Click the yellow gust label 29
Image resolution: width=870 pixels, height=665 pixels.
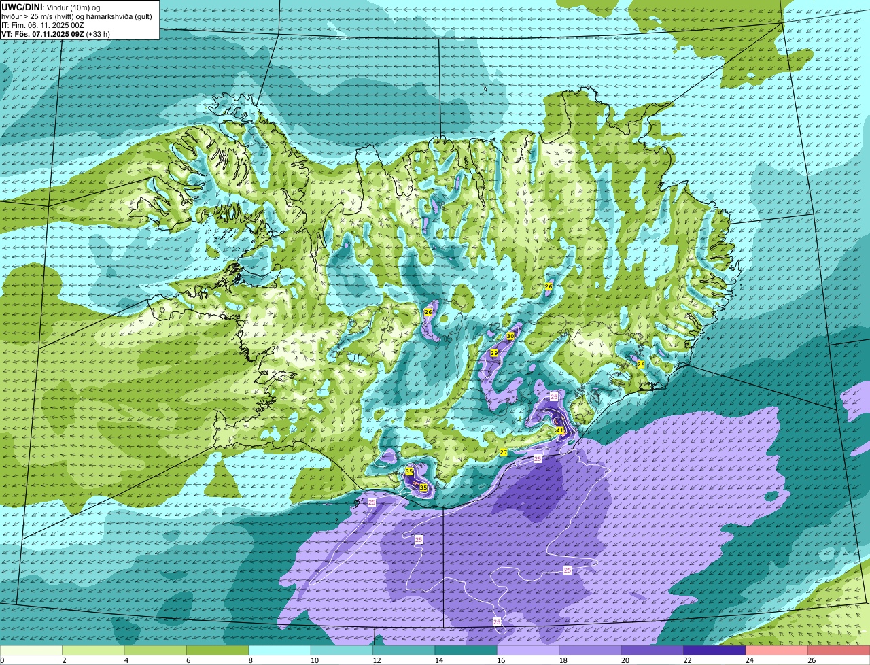[x=494, y=353]
